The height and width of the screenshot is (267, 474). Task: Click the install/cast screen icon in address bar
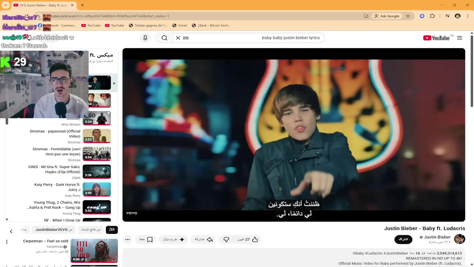(366, 16)
